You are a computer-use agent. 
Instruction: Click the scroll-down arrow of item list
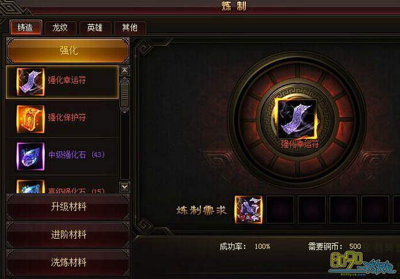[124, 187]
